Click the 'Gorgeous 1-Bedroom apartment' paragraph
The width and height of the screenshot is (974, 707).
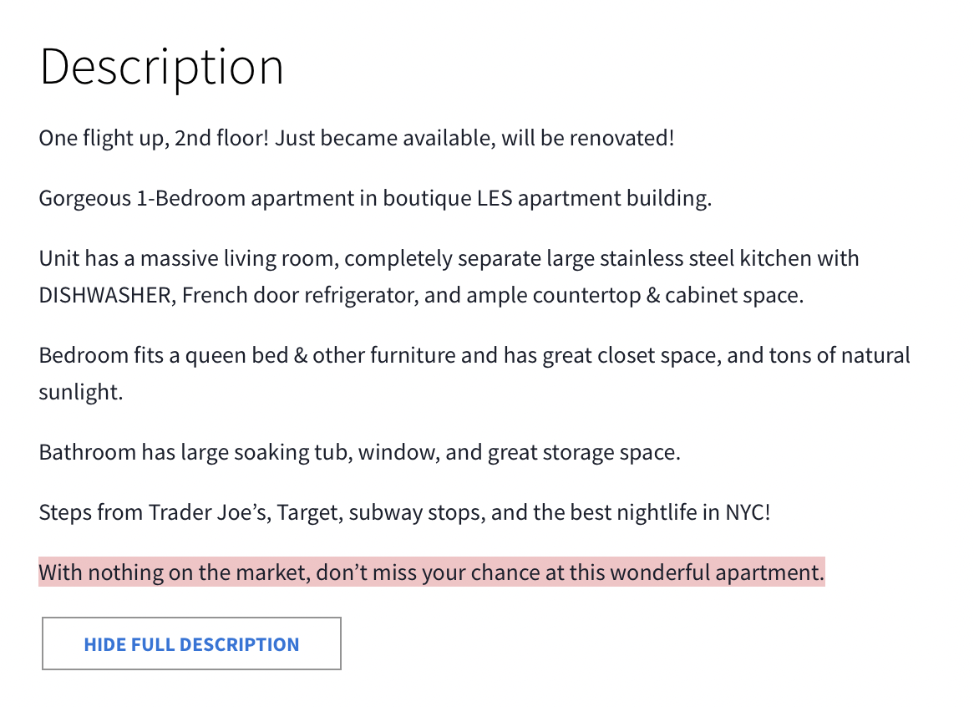point(375,198)
